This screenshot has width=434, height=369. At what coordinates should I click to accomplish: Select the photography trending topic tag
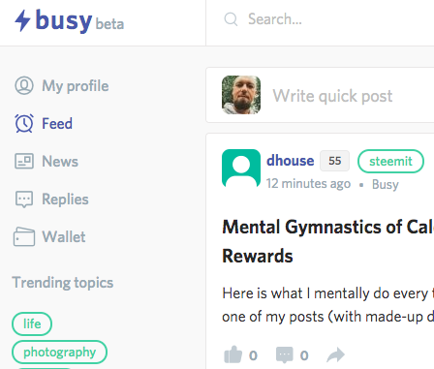click(x=59, y=352)
